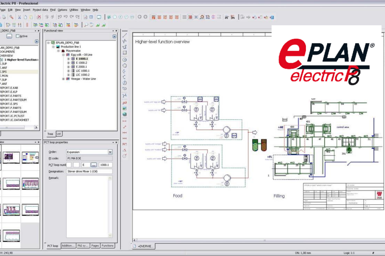The image size is (385, 256).
Task: Switch to the P&I sy... tab
Action: point(83,245)
